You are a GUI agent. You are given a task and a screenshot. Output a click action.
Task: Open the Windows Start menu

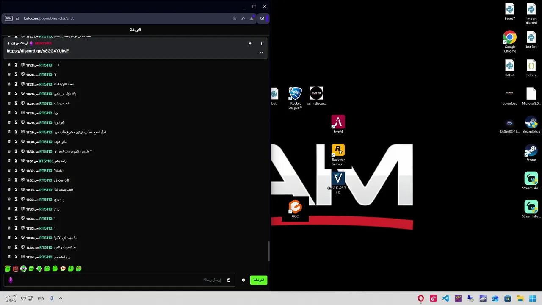(x=533, y=299)
